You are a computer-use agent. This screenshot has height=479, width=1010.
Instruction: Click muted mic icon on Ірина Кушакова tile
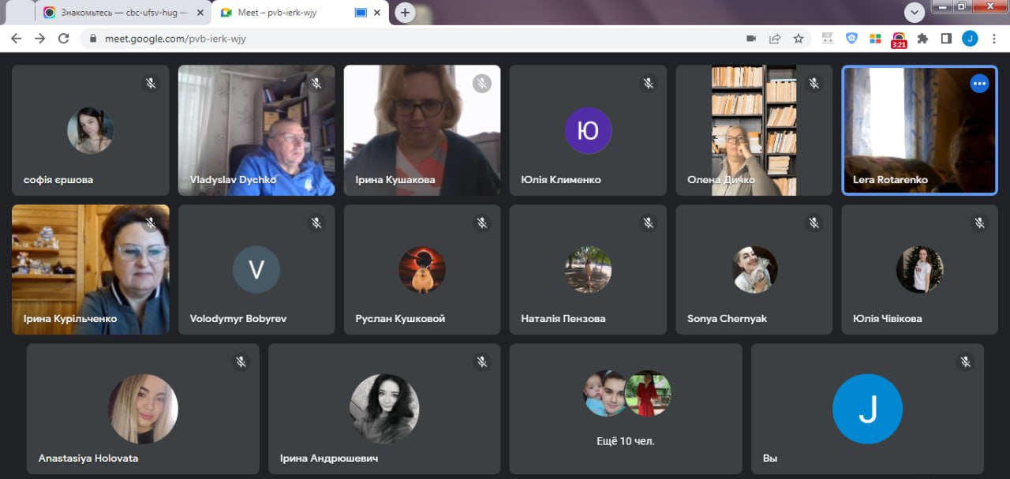[482, 84]
